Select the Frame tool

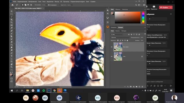click(x=11, y=25)
